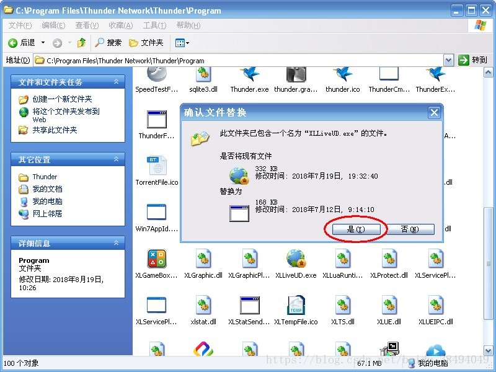This screenshot has height=372, width=496.
Task: Open the 编辑(E) menu
Action: pyautogui.click(x=53, y=25)
